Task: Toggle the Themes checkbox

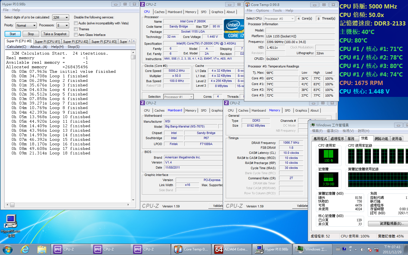Action: (x=76, y=29)
